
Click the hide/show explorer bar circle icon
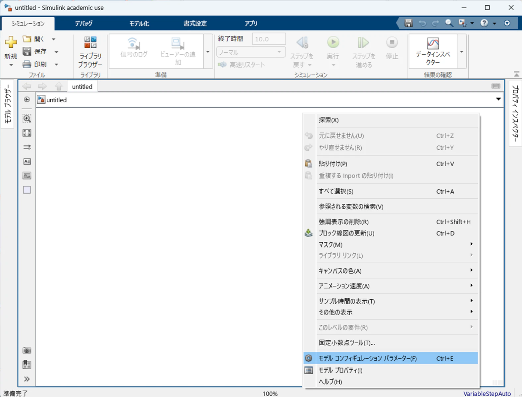pos(27,100)
